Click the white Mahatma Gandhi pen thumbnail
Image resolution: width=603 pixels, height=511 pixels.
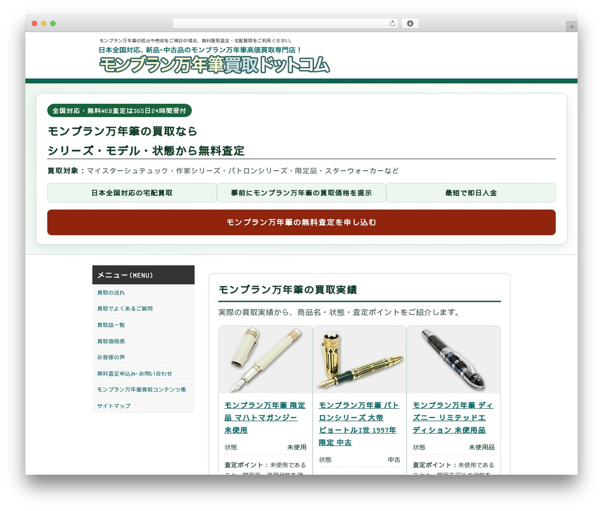click(x=265, y=359)
